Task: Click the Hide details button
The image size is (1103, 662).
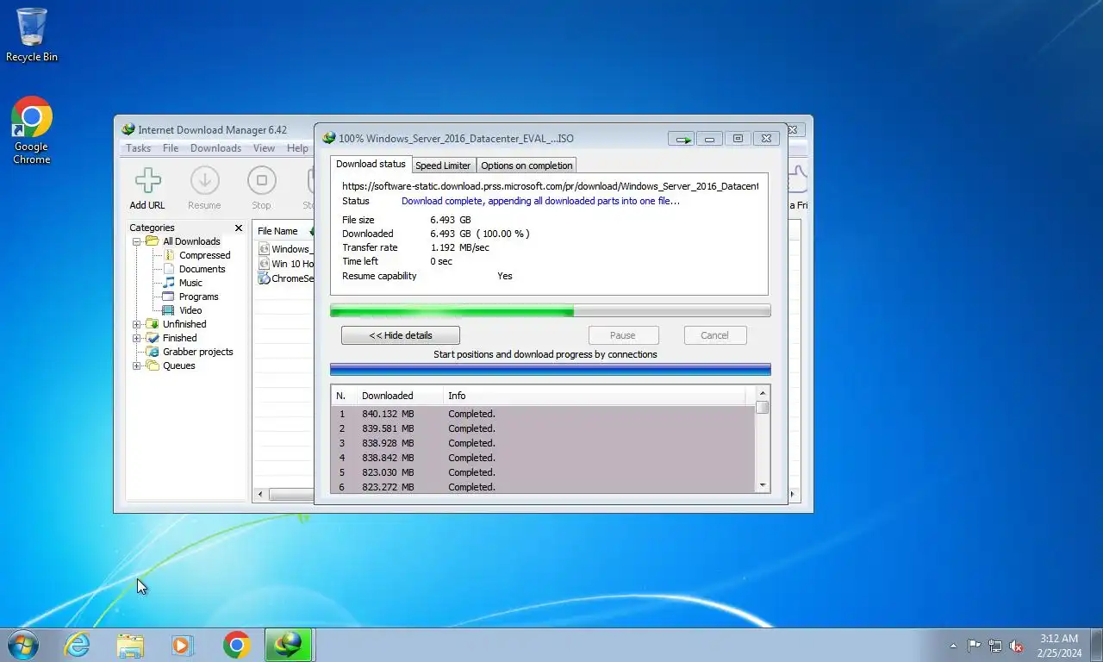Action: click(401, 335)
